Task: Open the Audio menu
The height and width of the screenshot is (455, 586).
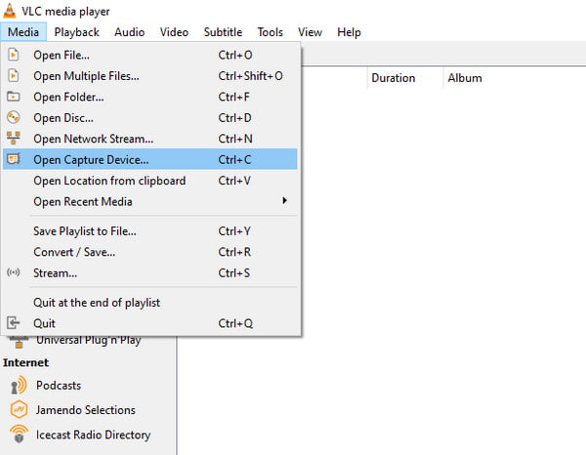Action: pyautogui.click(x=129, y=32)
